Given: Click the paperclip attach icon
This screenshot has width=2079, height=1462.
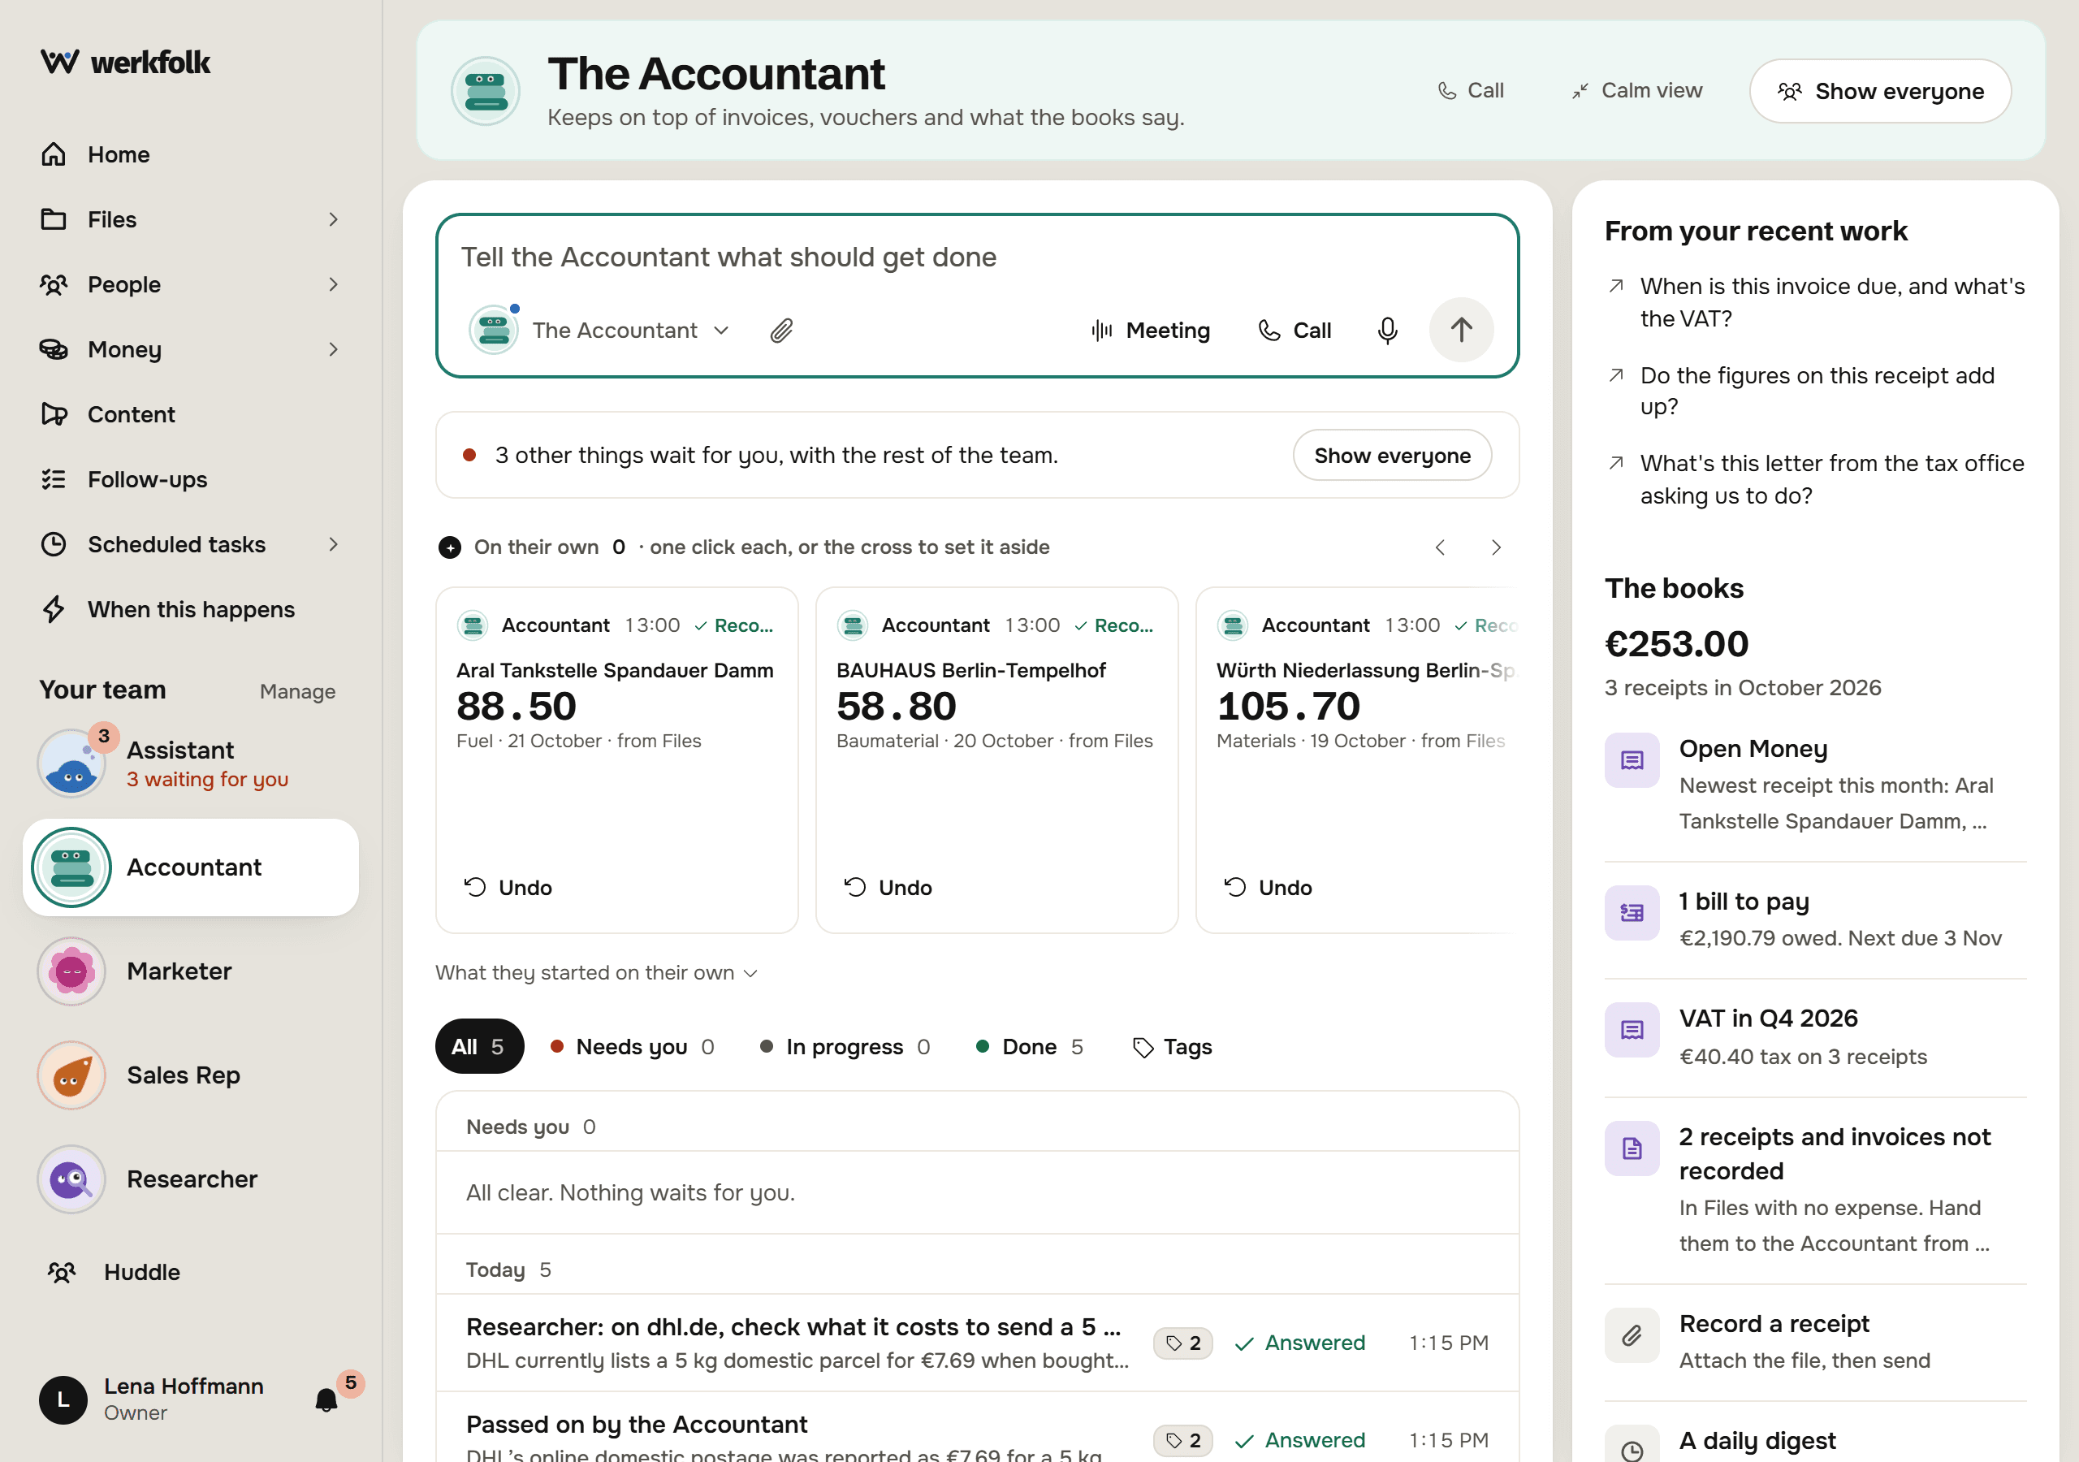Looking at the screenshot, I should [781, 331].
